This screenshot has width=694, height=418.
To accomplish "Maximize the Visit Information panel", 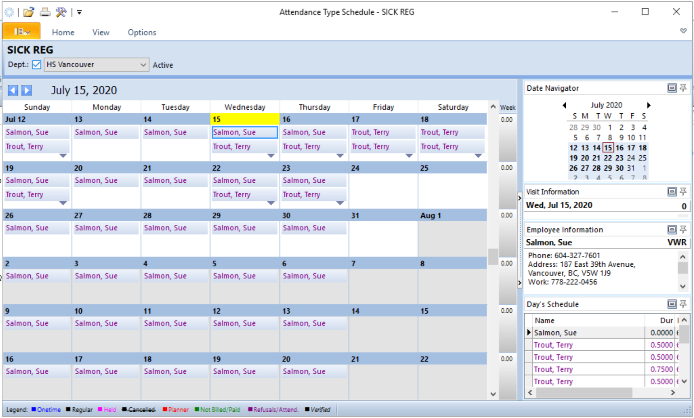I will (672, 192).
